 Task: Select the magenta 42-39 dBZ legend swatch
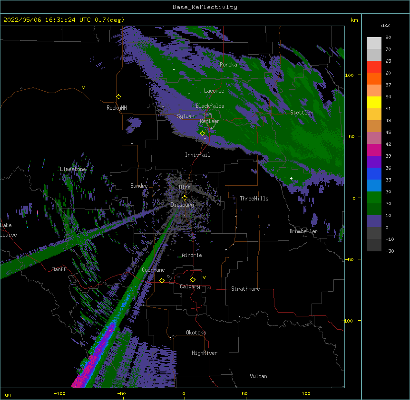[x=374, y=150]
